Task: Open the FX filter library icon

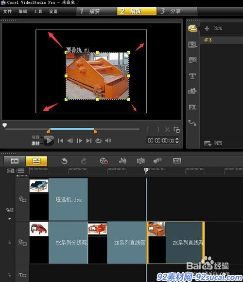Action: tap(192, 107)
